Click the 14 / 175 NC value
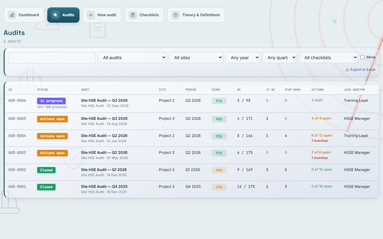383x239 pixels. pyautogui.click(x=246, y=187)
